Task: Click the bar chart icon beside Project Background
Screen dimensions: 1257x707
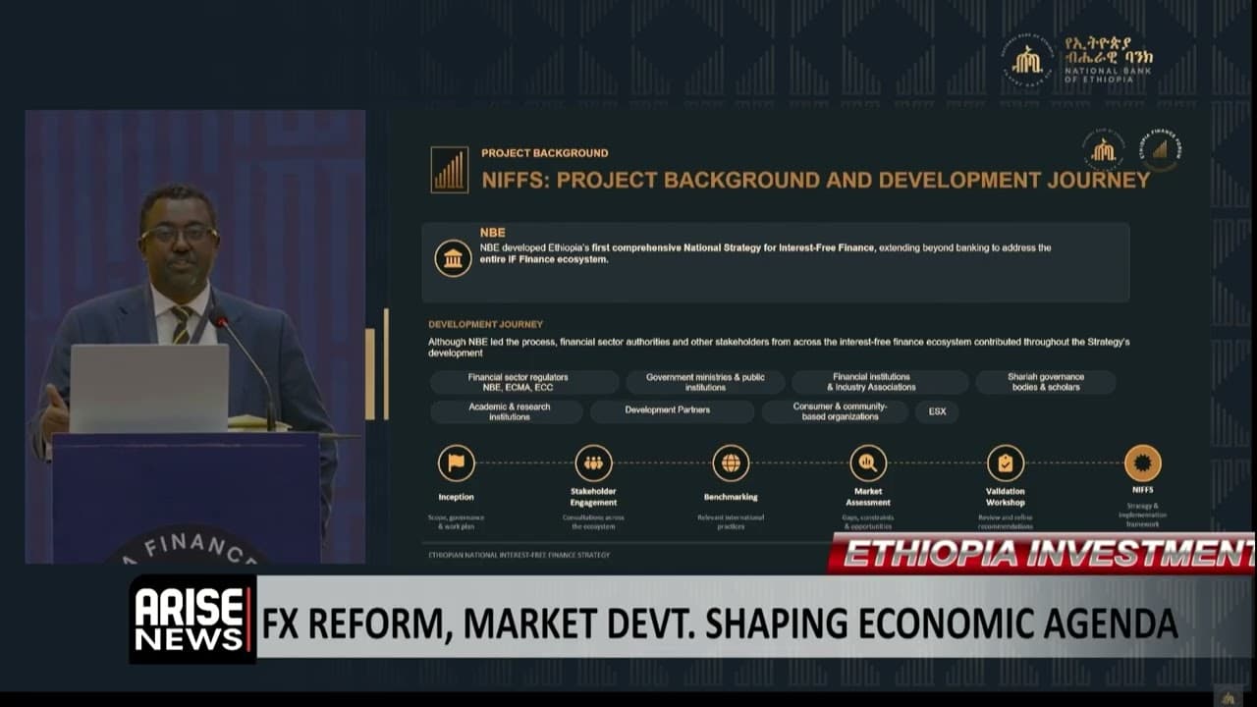Action: coord(450,170)
